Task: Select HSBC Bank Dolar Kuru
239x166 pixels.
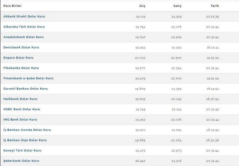Action: [x=22, y=109]
